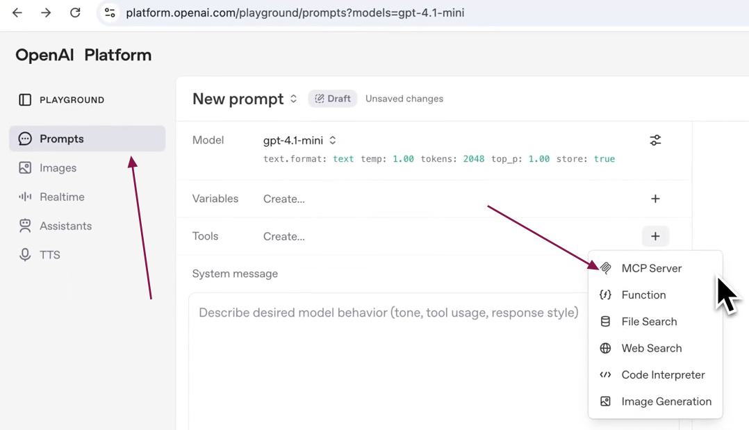This screenshot has height=430, width=749.
Task: Reload the page with the refresh icon
Action: pos(75,13)
